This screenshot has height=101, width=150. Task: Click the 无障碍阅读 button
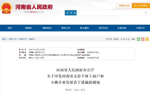coord(124,6)
